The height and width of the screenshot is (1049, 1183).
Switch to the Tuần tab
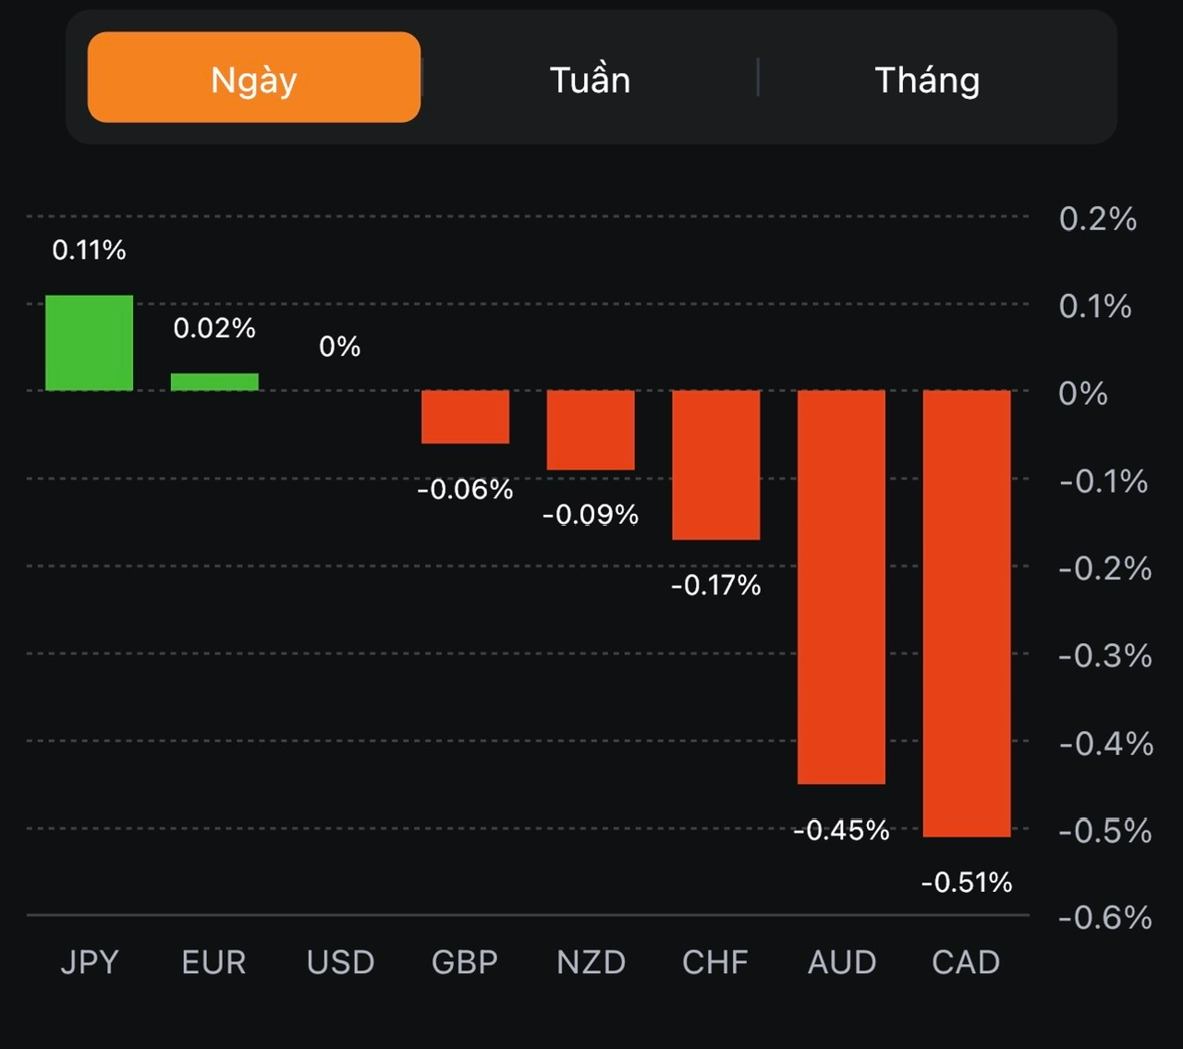[x=590, y=80]
